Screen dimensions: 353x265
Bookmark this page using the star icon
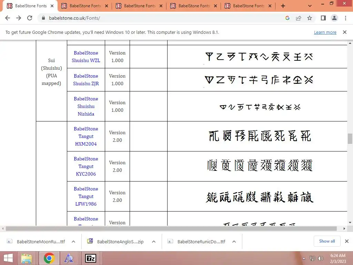pos(310,18)
